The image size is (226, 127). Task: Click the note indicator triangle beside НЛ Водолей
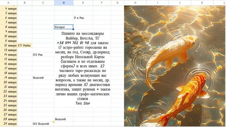53,122
